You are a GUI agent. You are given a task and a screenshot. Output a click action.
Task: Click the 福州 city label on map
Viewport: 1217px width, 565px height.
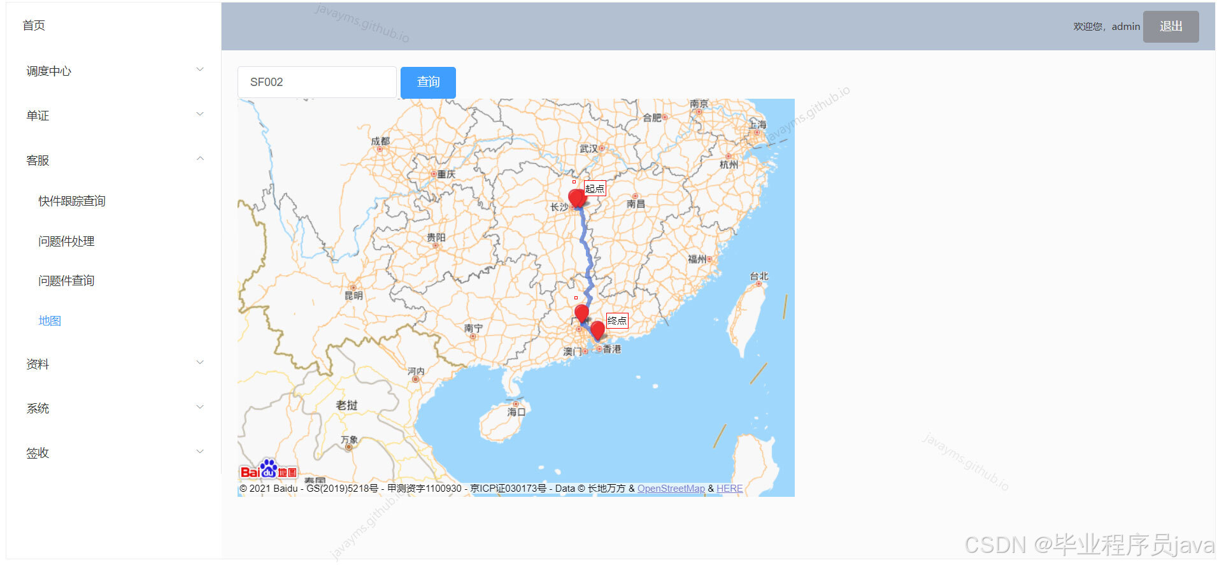pos(697,259)
